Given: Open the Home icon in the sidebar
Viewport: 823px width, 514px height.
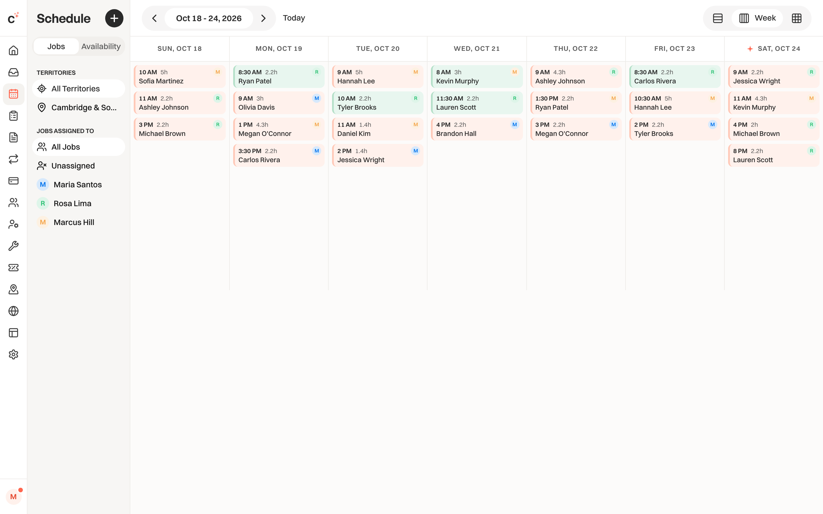Looking at the screenshot, I should point(13,51).
